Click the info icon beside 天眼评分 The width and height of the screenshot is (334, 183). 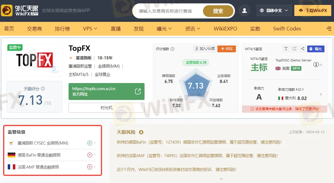click(43, 89)
